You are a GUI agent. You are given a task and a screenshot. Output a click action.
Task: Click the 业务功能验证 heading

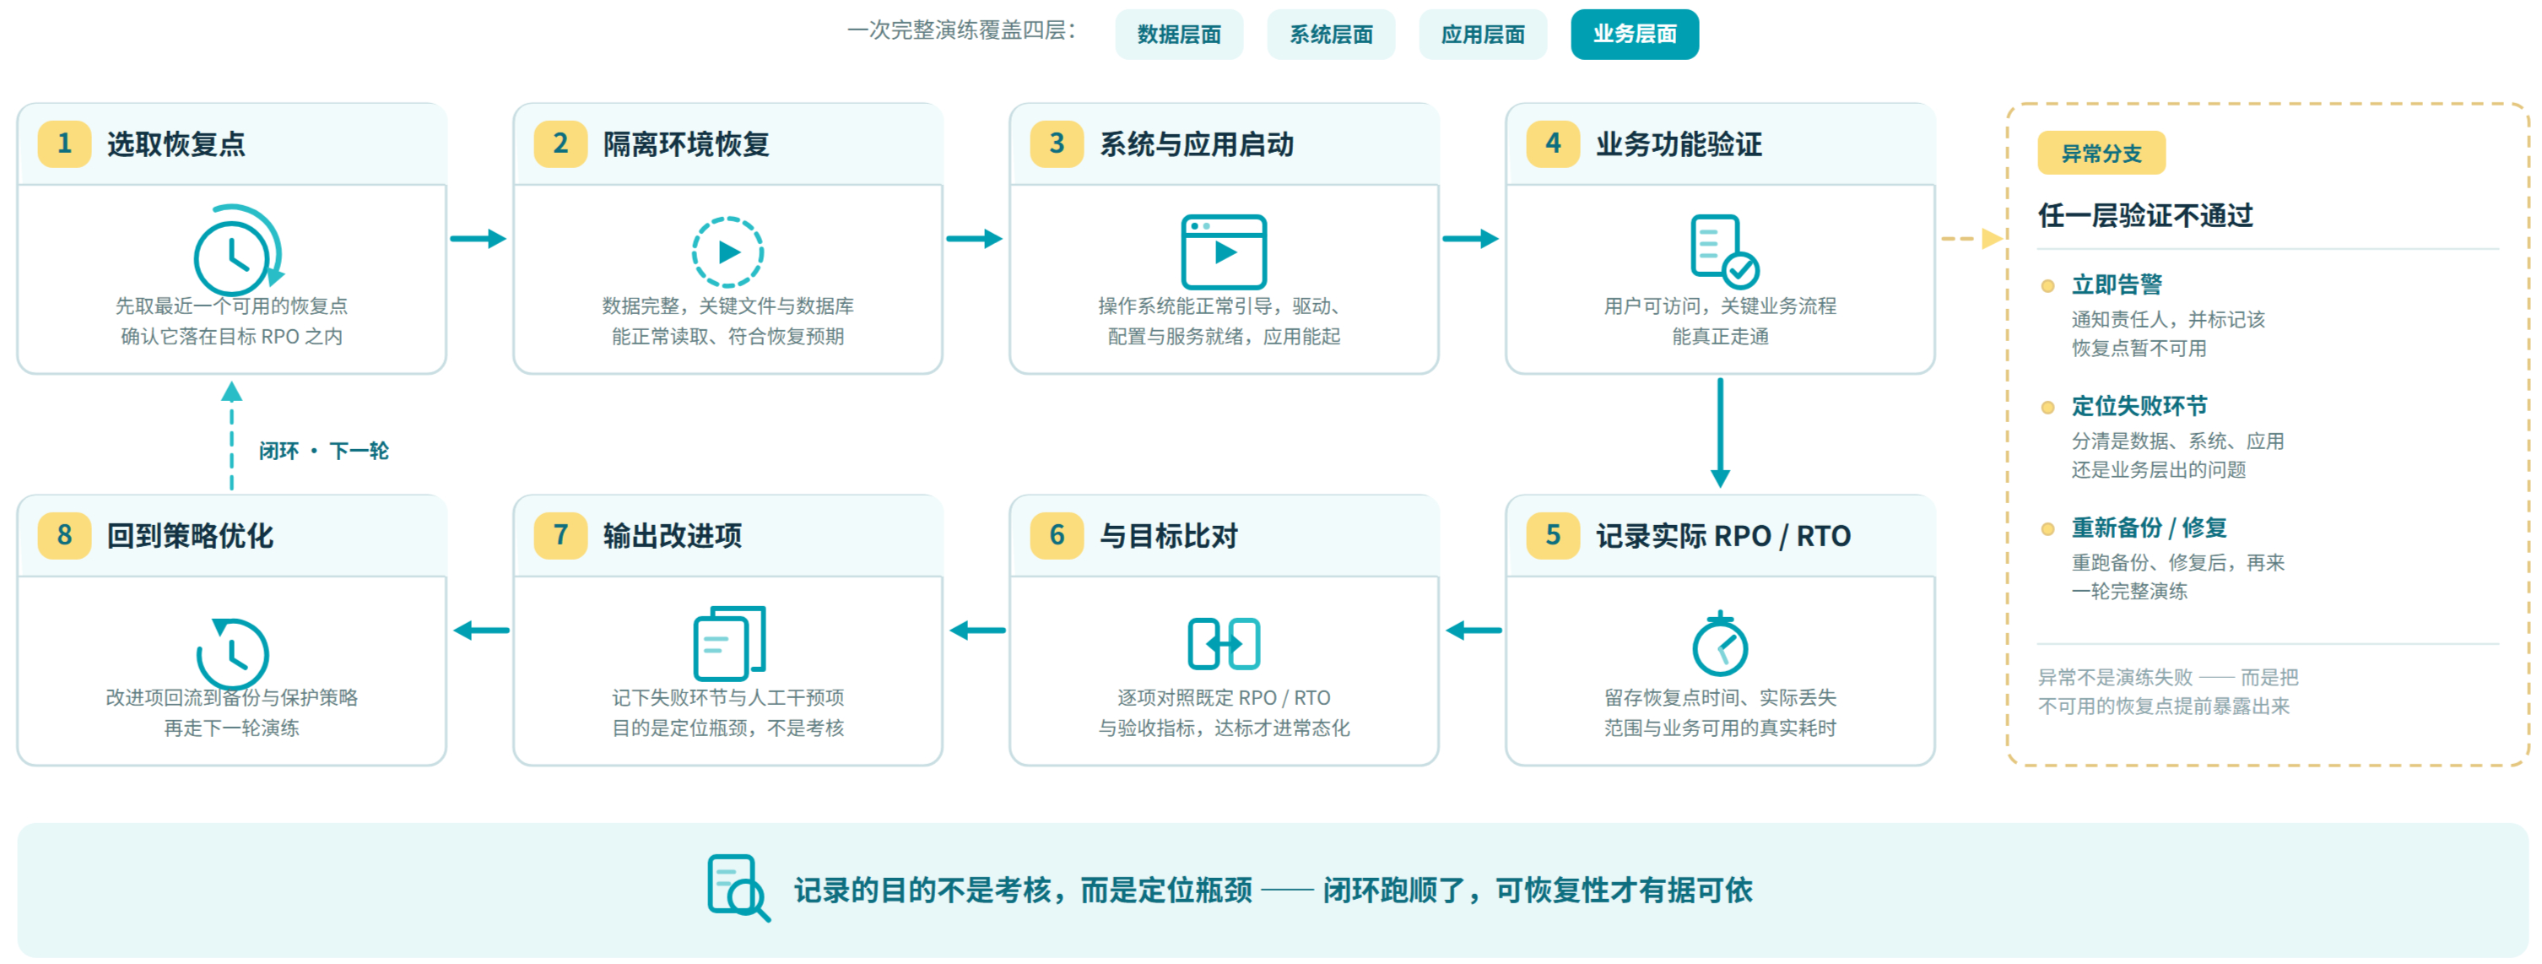coord(1679,144)
